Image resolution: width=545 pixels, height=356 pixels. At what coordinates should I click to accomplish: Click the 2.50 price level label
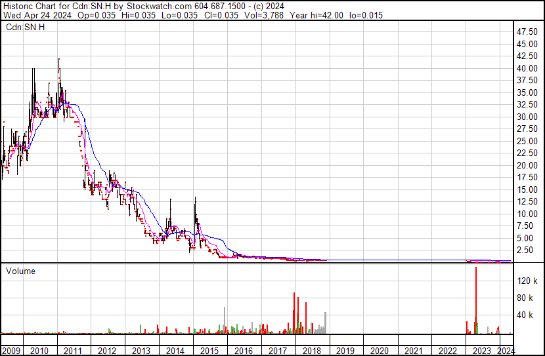click(x=529, y=250)
